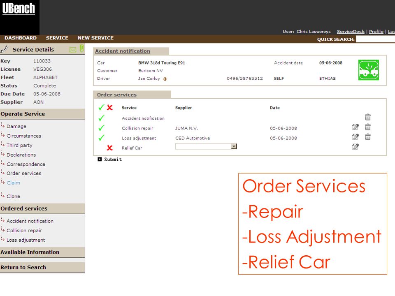This screenshot has width=395, height=296.
Task: Expand the Ordered services section header
Action: (x=42, y=208)
